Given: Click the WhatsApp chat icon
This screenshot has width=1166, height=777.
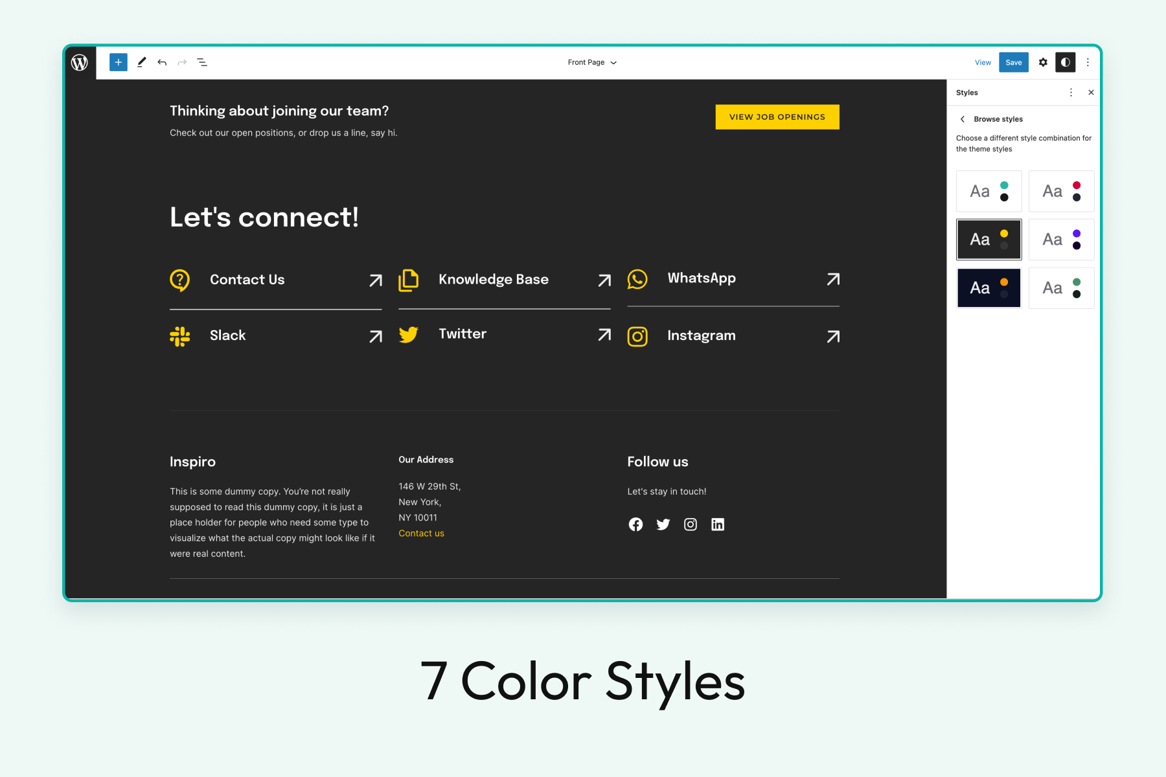Looking at the screenshot, I should point(637,279).
